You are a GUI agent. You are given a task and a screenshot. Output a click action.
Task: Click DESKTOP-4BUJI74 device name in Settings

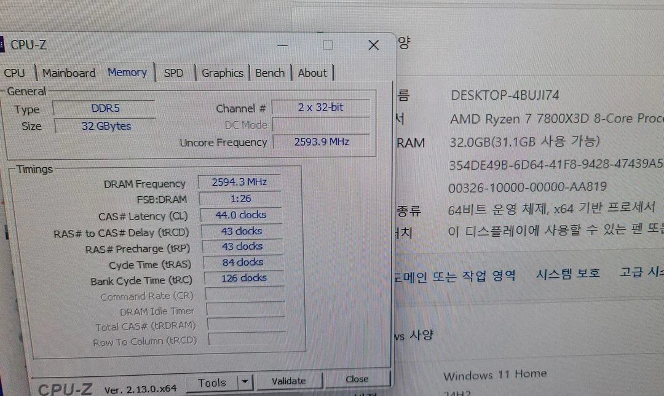(x=505, y=95)
